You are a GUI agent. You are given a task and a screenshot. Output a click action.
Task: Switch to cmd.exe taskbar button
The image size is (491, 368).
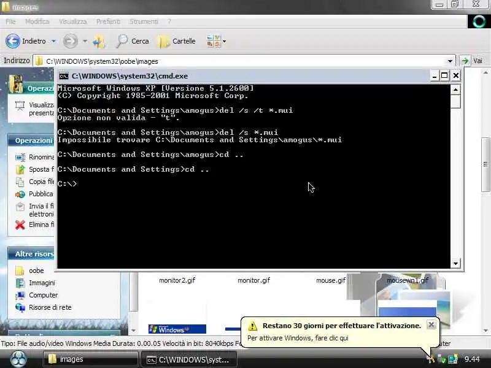click(x=188, y=359)
